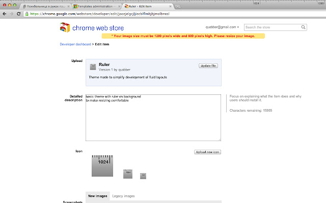This screenshot has height=203, width=326.
Task: Close the Ruler - Edit Item tab
Action: [x=170, y=7]
